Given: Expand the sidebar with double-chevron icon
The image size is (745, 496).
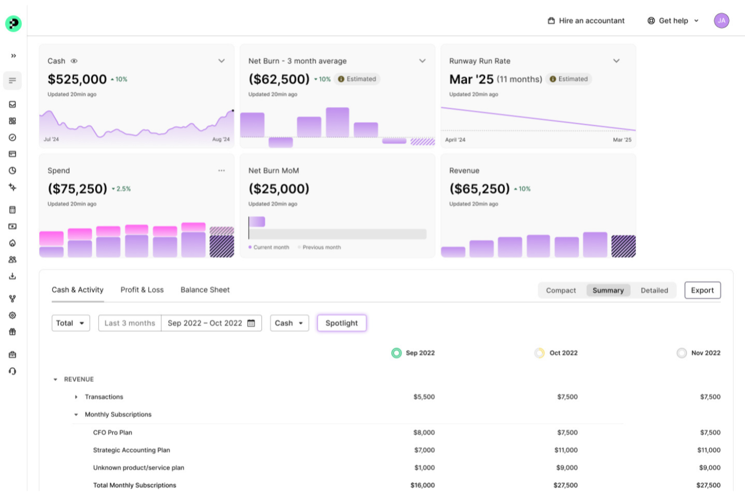Looking at the screenshot, I should pos(13,56).
